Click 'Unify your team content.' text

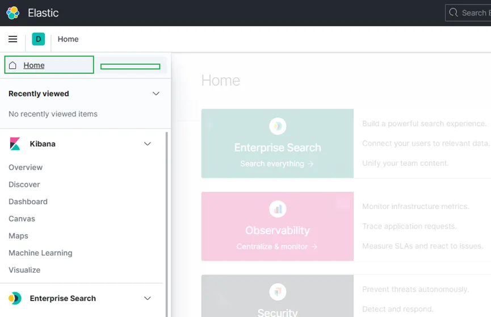click(x=405, y=163)
